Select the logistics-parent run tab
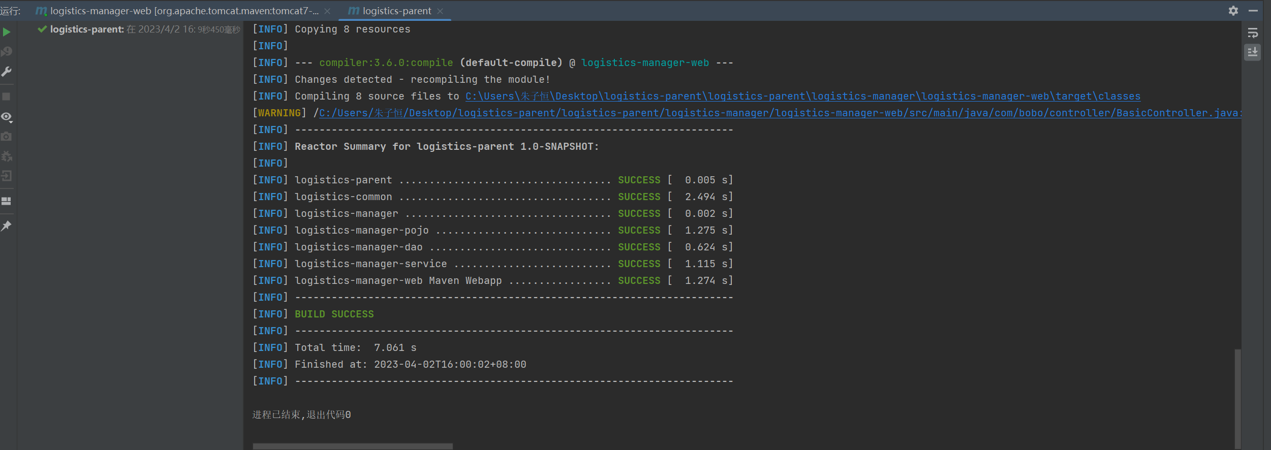This screenshot has width=1271, height=450. click(396, 11)
